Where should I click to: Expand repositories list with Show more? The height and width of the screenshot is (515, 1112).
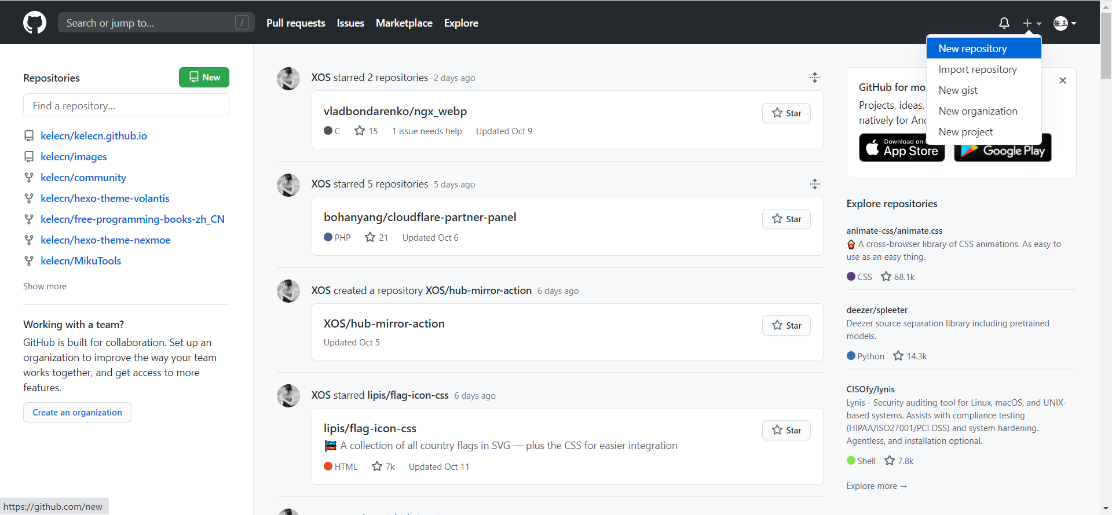(45, 286)
